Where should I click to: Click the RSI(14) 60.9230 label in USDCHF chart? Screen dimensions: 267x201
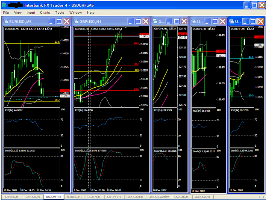[239, 110]
